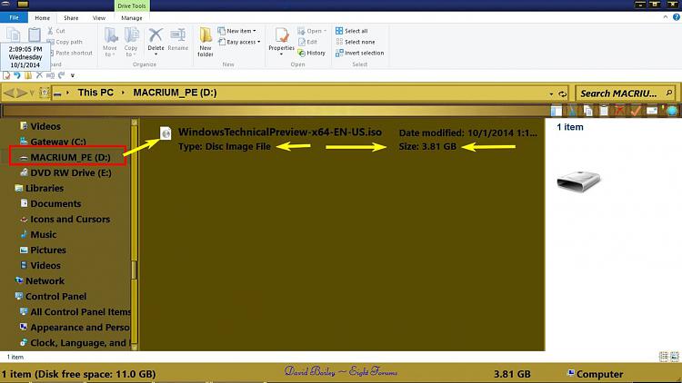Viewport: 682px width, 383px height.
Task: Click the Paste shortcut command
Action: pos(70,53)
